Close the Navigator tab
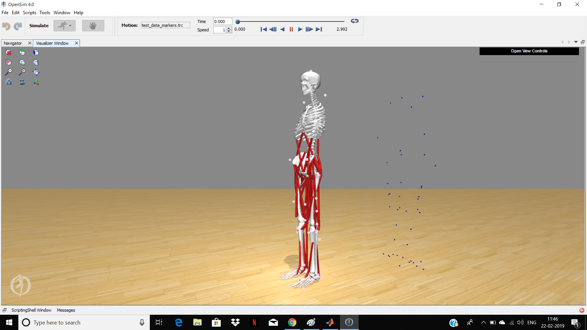 tap(30, 43)
